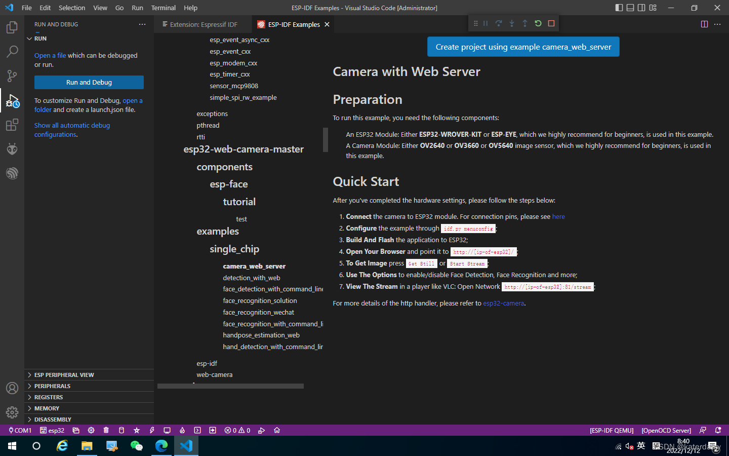Open the home icon in status bar

tap(277, 430)
